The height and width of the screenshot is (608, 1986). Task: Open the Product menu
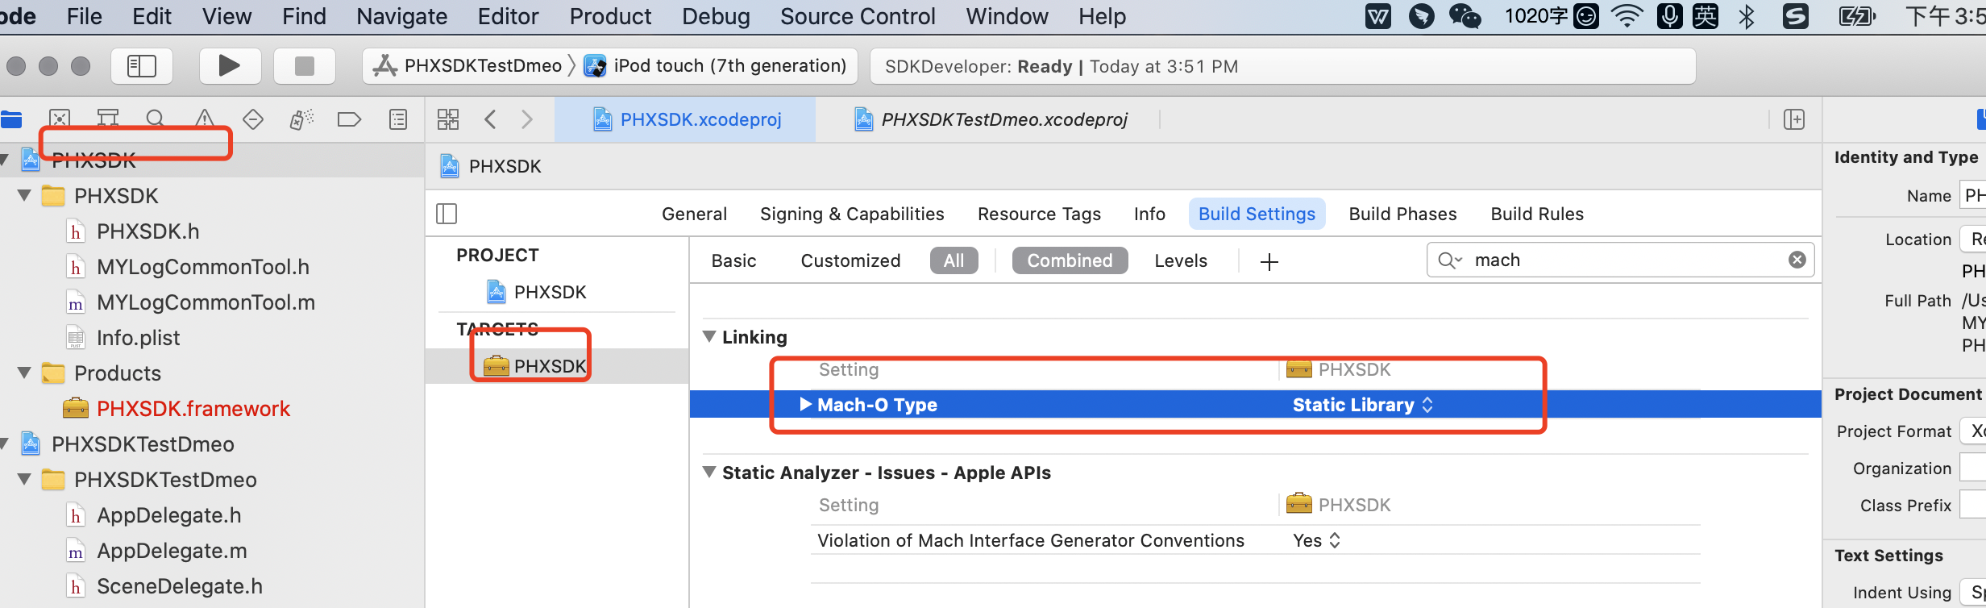[610, 16]
